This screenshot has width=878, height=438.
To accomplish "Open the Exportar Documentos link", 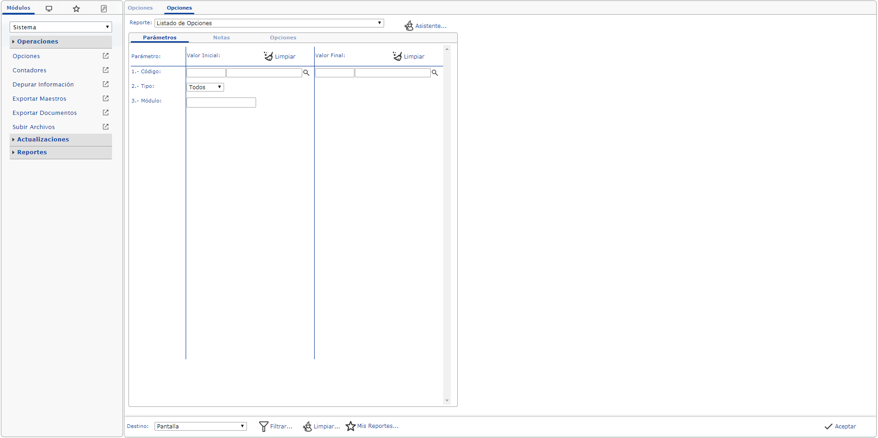I will point(45,113).
